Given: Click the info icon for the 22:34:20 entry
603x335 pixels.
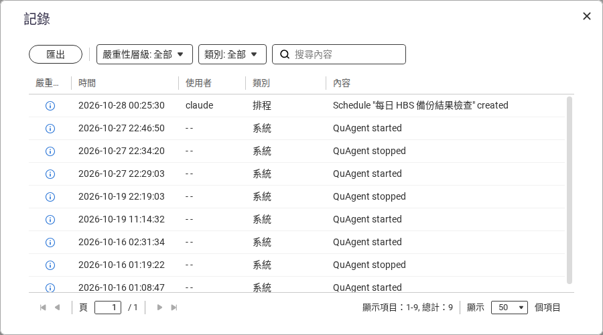Looking at the screenshot, I should pos(50,151).
